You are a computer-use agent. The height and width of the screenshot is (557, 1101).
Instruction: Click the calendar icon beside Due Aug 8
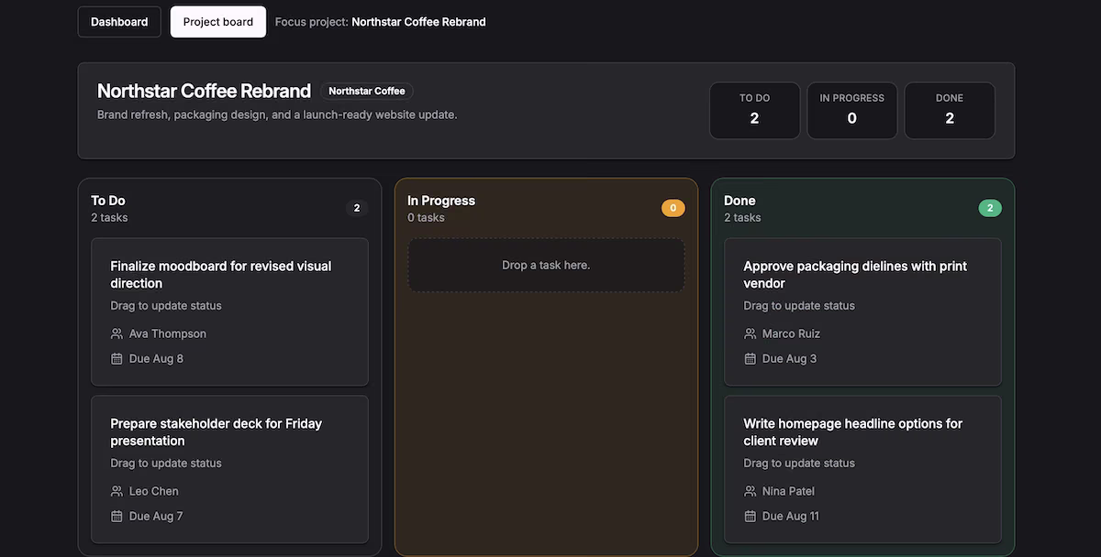(x=117, y=358)
